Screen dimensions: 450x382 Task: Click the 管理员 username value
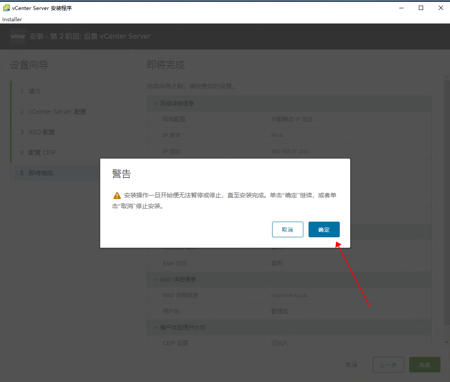pos(279,311)
